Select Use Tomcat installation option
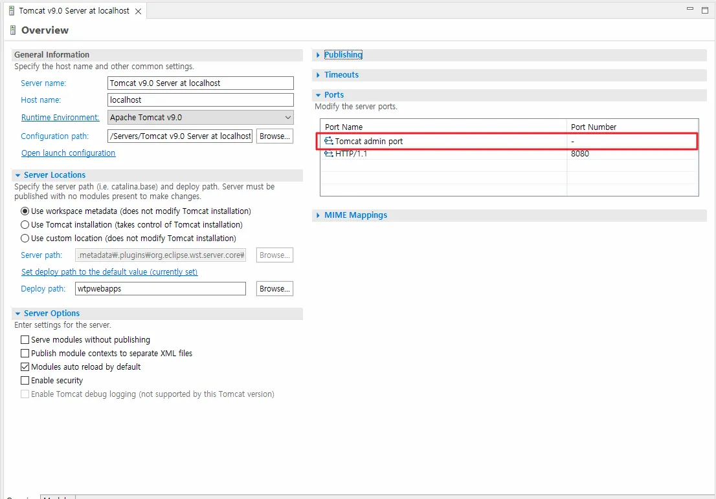 click(x=25, y=225)
